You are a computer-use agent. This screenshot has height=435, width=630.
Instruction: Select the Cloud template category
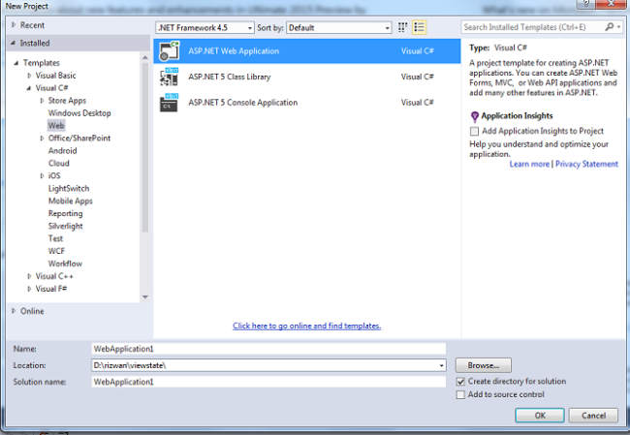coord(59,163)
